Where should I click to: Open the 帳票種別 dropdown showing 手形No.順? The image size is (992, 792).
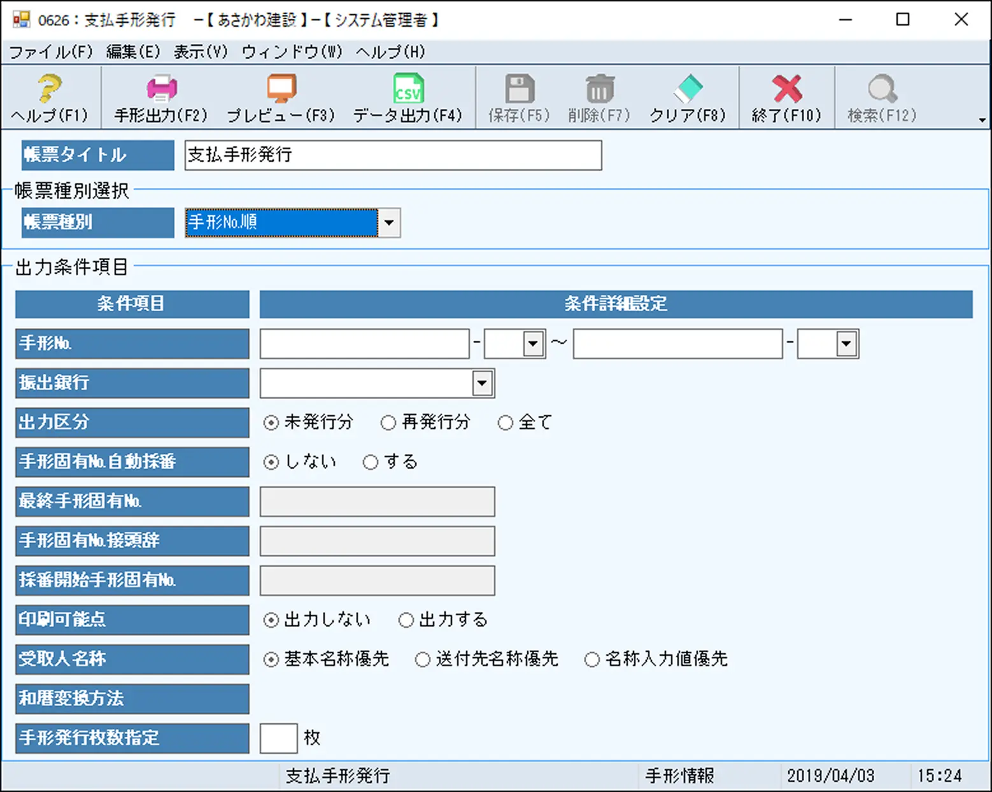[389, 223]
